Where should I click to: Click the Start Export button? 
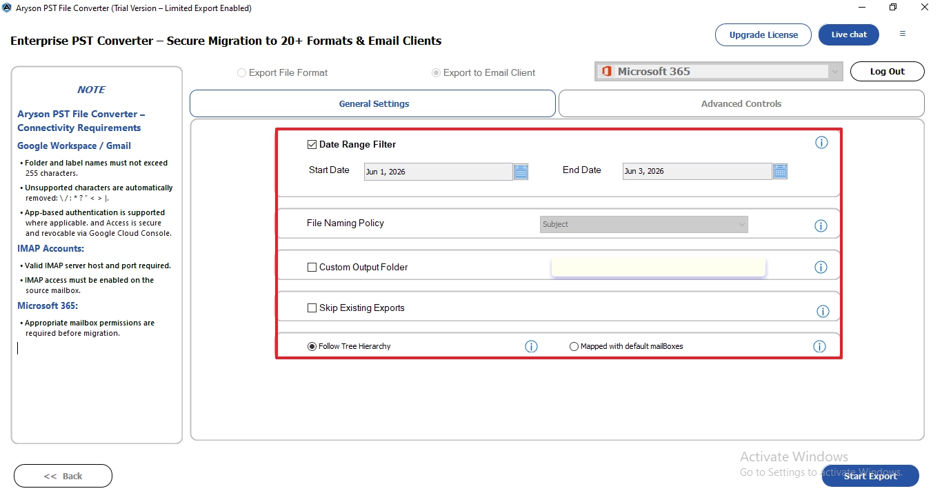(x=870, y=476)
